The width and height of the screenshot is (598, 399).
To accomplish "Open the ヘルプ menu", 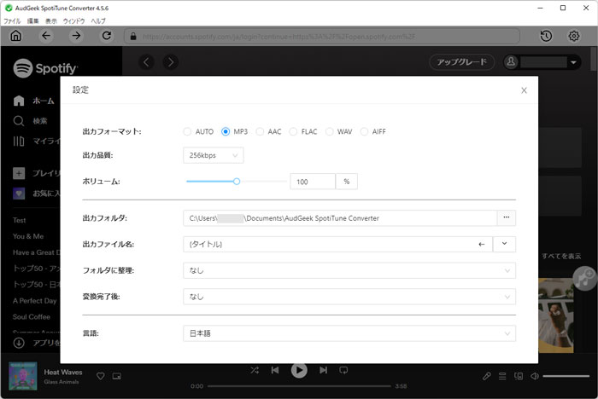I will tap(98, 21).
